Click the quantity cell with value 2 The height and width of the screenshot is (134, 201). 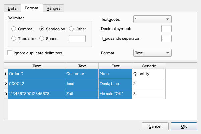coord(149,84)
